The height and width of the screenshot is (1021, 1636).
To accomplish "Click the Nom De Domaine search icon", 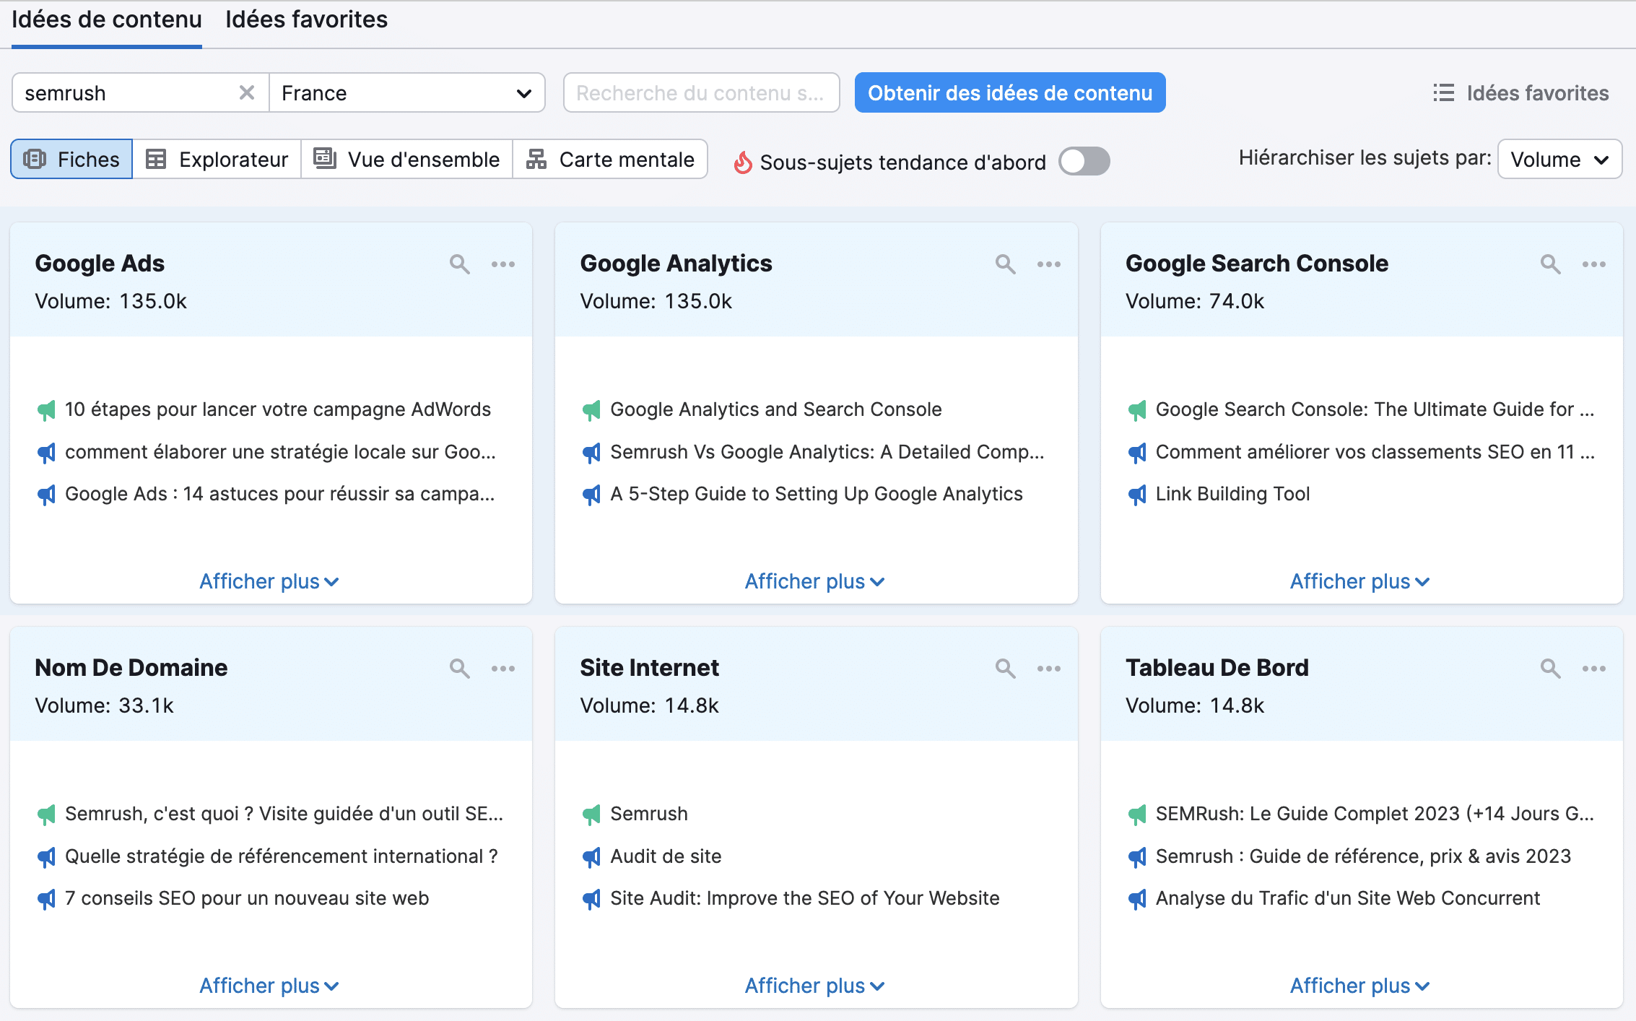I will click(460, 669).
